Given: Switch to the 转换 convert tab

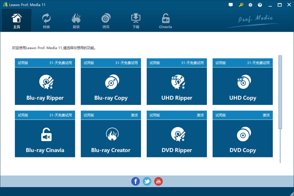Looking at the screenshot, I should [x=46, y=20].
